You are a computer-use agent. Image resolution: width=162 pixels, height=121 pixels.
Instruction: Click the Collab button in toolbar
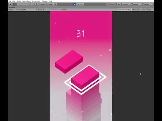click(111, 4)
